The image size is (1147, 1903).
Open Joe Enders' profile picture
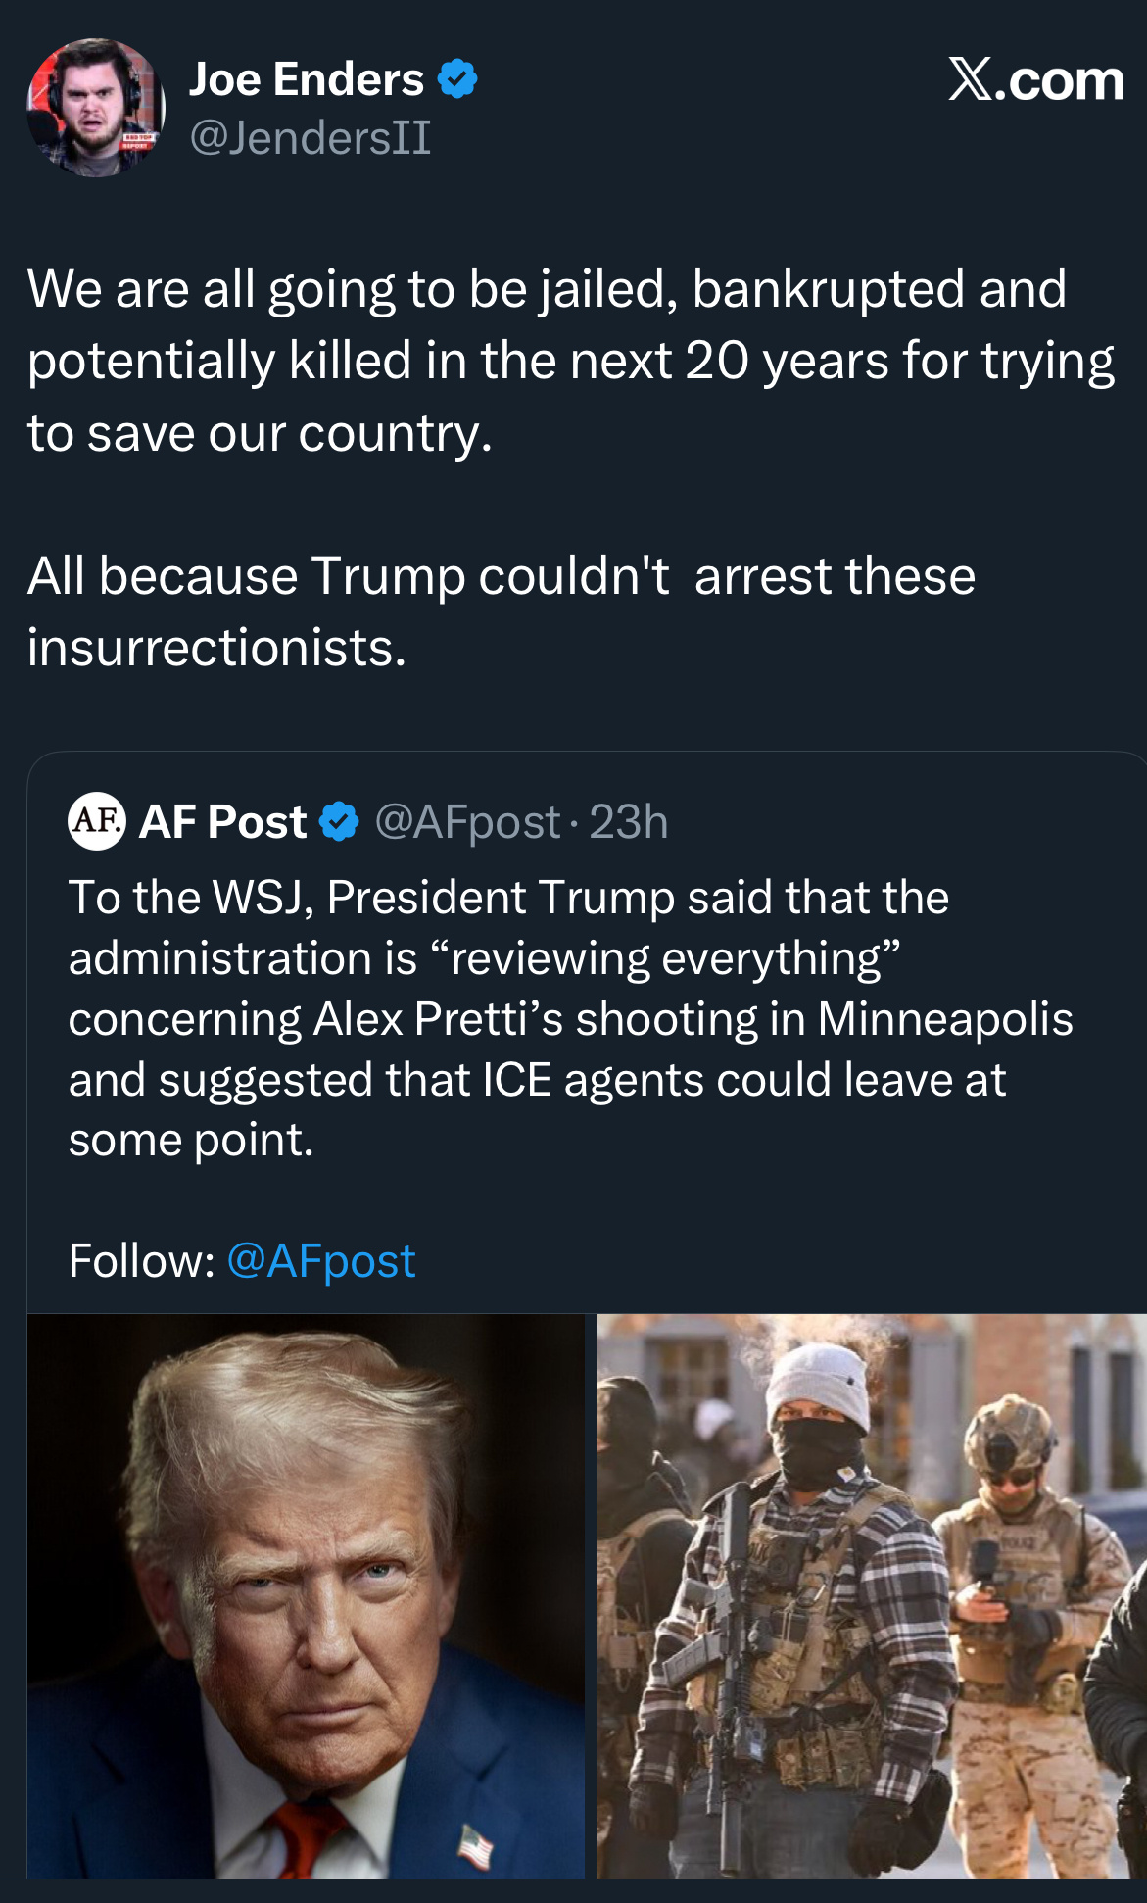coord(95,108)
